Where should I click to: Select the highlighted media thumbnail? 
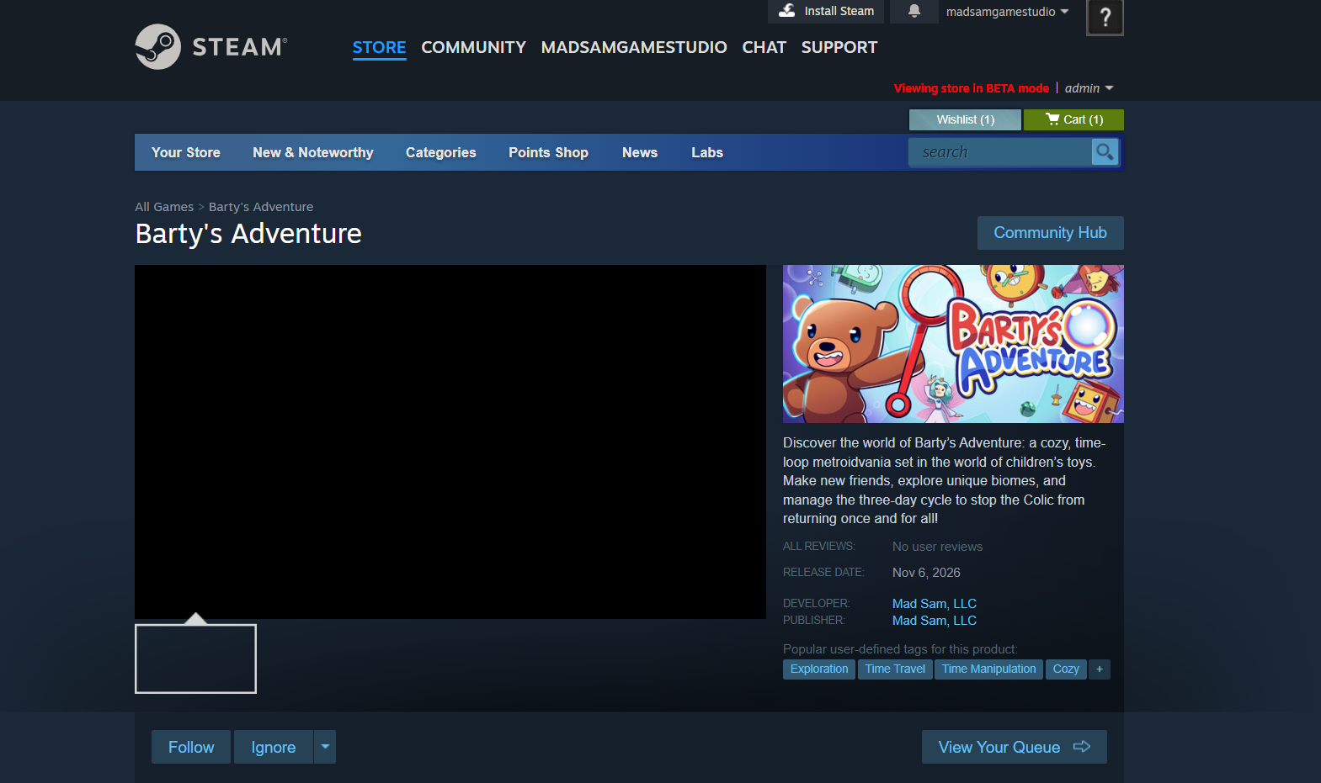click(x=195, y=659)
